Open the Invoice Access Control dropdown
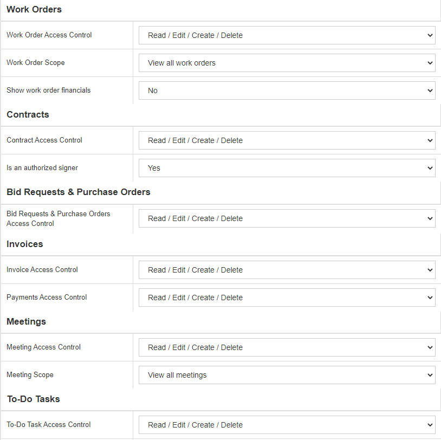 click(287, 270)
